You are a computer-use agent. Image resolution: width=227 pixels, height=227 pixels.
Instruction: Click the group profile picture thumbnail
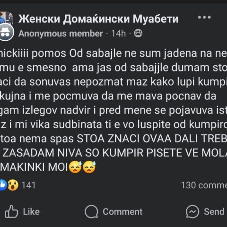click(6, 17)
